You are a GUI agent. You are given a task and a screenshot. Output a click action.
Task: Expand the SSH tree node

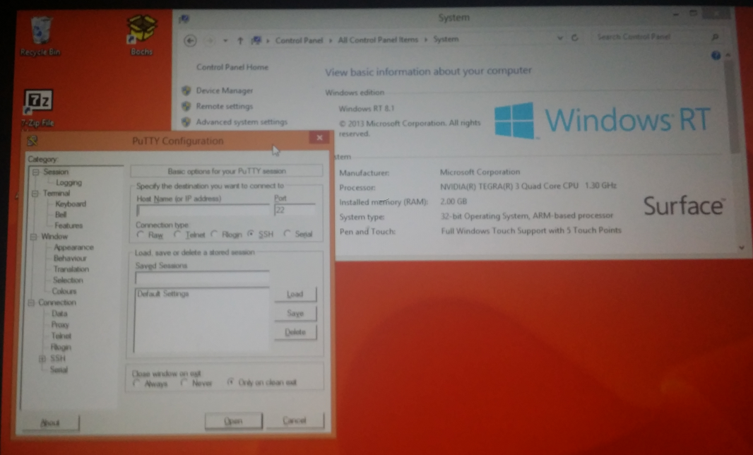(x=42, y=359)
